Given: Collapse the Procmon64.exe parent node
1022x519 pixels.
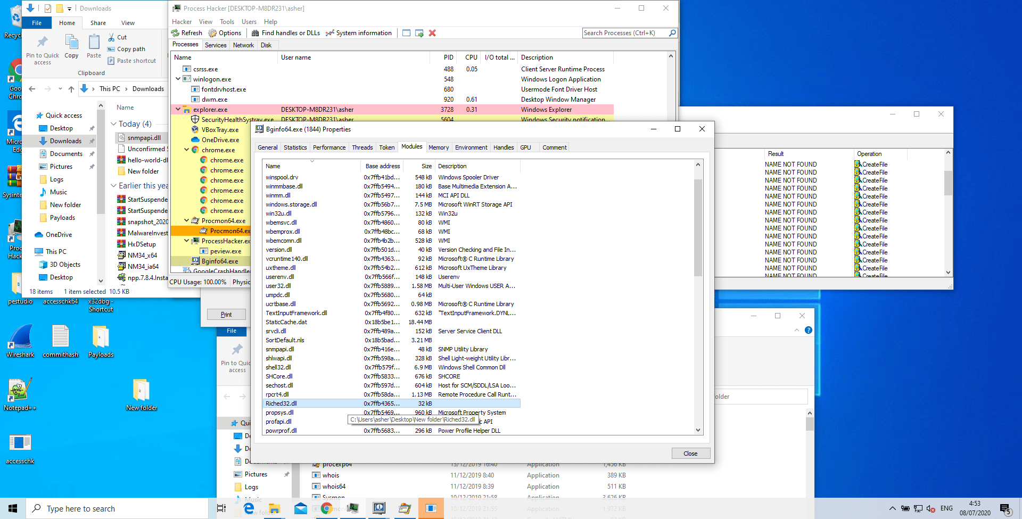Looking at the screenshot, I should coord(186,220).
